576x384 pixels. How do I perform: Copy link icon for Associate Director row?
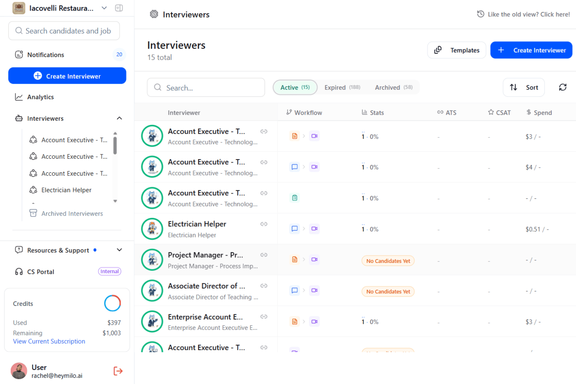tap(264, 286)
